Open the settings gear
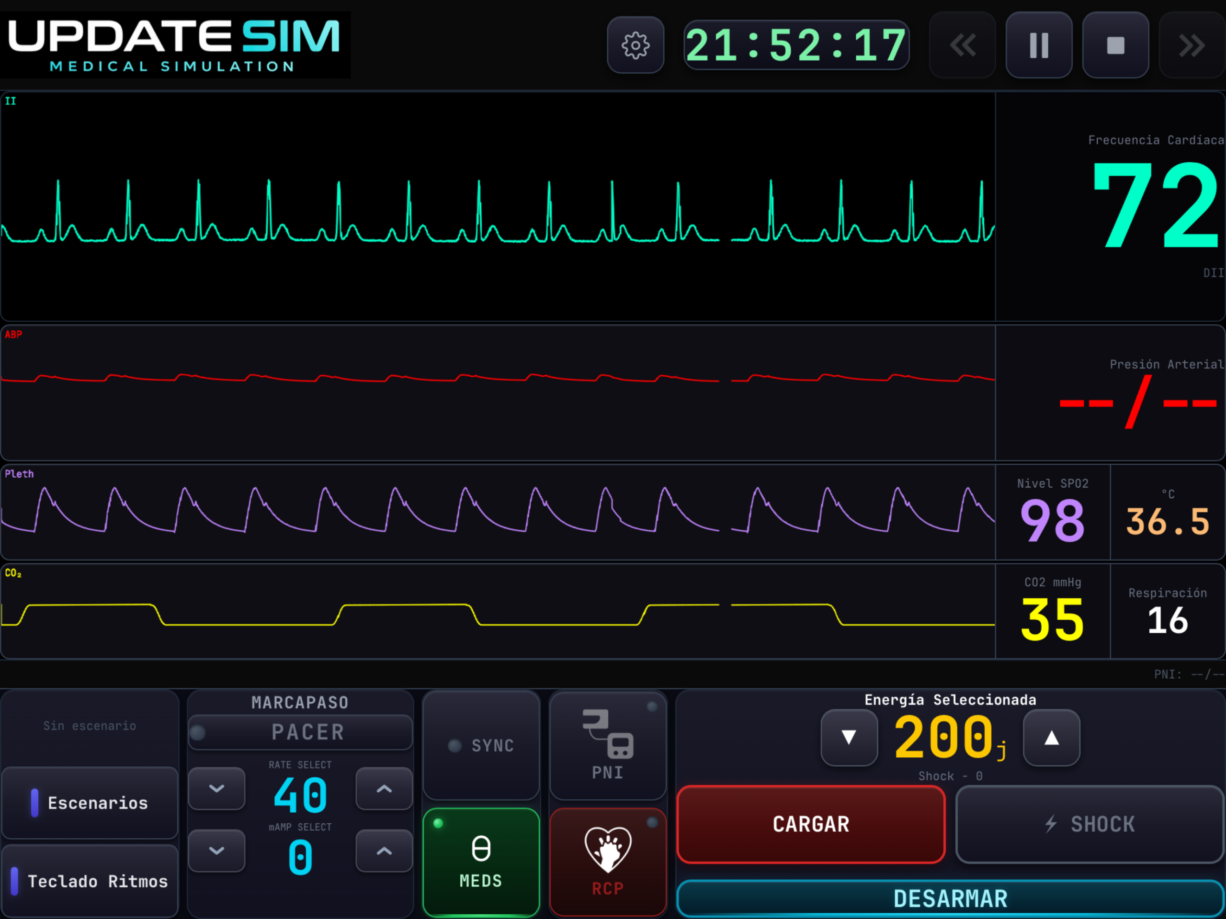 point(635,45)
